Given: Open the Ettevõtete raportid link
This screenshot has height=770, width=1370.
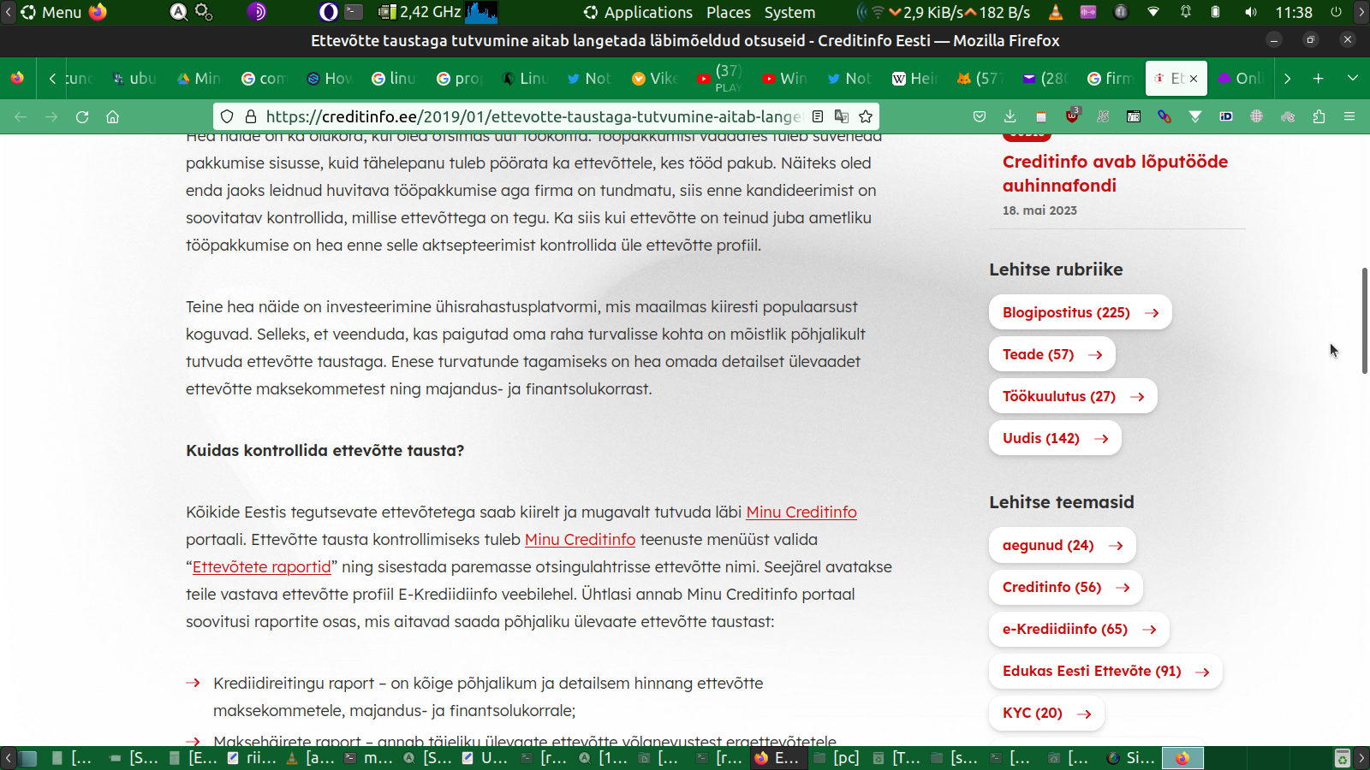Looking at the screenshot, I should click(261, 566).
